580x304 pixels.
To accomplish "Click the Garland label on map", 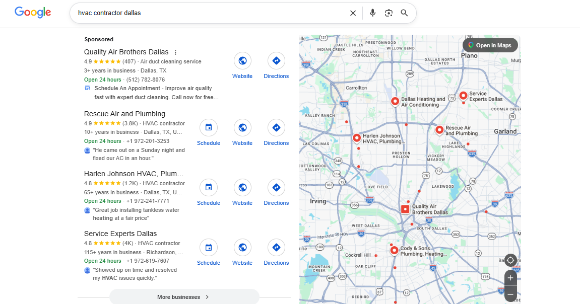I will pyautogui.click(x=505, y=131).
